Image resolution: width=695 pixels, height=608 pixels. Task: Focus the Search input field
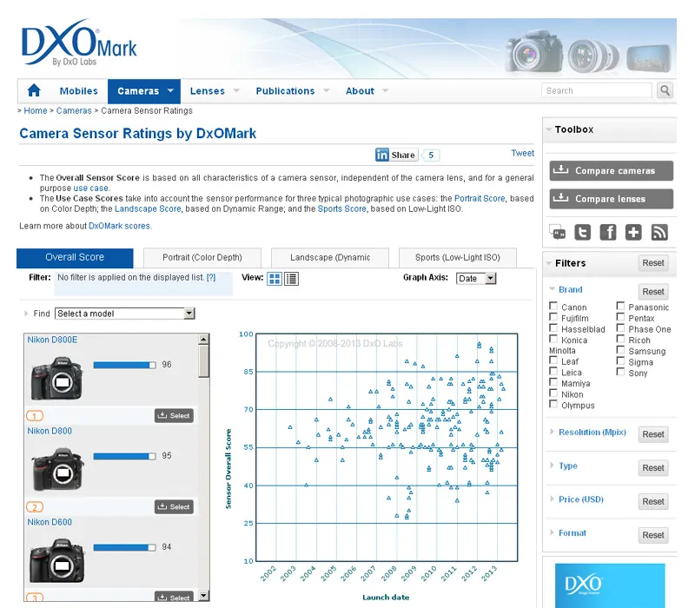click(597, 90)
